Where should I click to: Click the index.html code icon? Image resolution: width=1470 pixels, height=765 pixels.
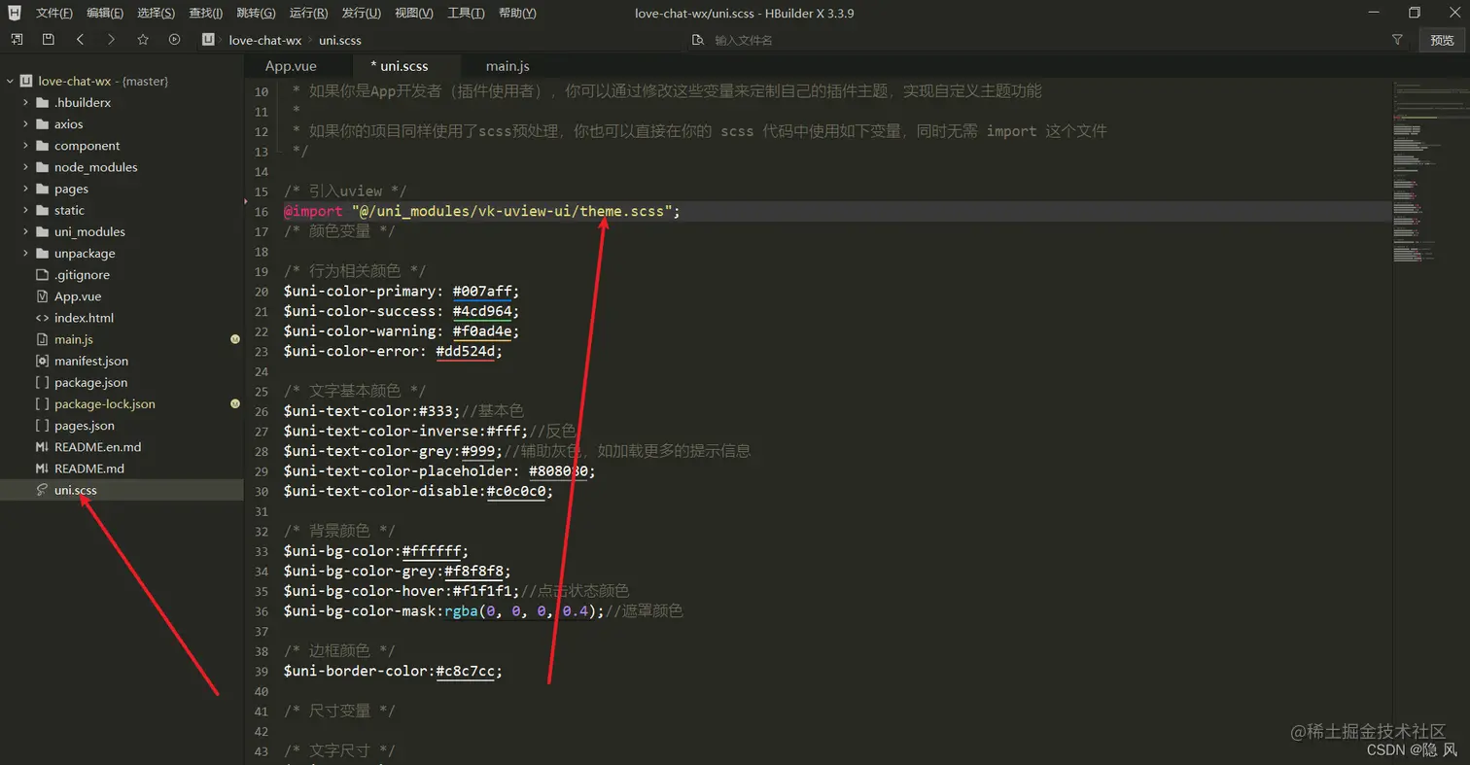(x=42, y=318)
